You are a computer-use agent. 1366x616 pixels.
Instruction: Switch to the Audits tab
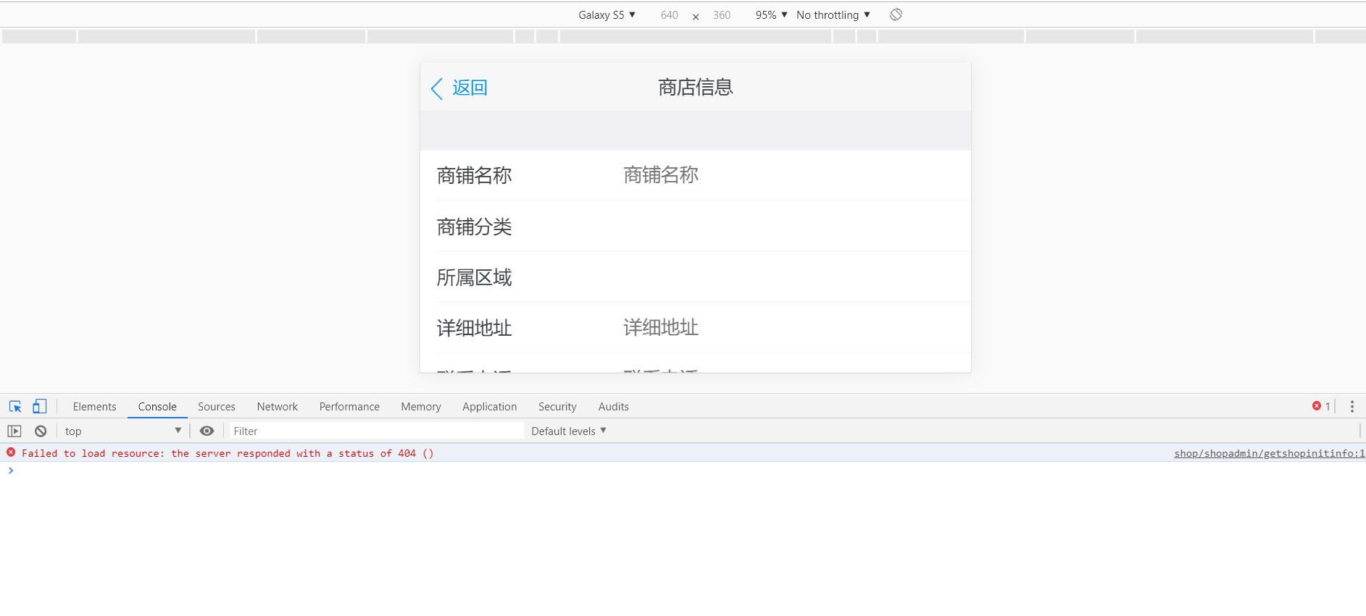click(614, 407)
